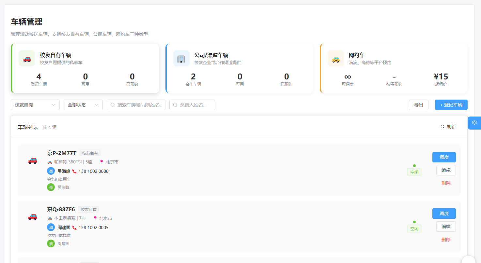Click the taxi icon in 网约车 card
The height and width of the screenshot is (263, 481).
point(335,59)
